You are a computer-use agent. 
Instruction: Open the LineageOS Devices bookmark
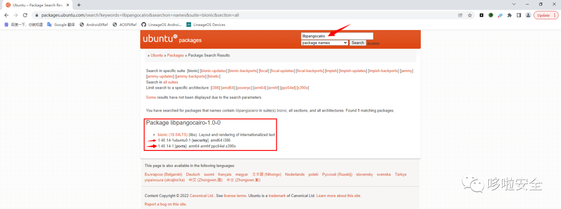(x=206, y=25)
